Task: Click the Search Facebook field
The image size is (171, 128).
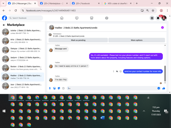Action: [26, 18]
